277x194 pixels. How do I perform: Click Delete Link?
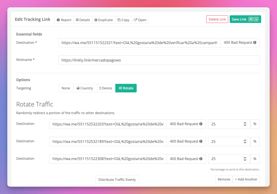tap(217, 19)
